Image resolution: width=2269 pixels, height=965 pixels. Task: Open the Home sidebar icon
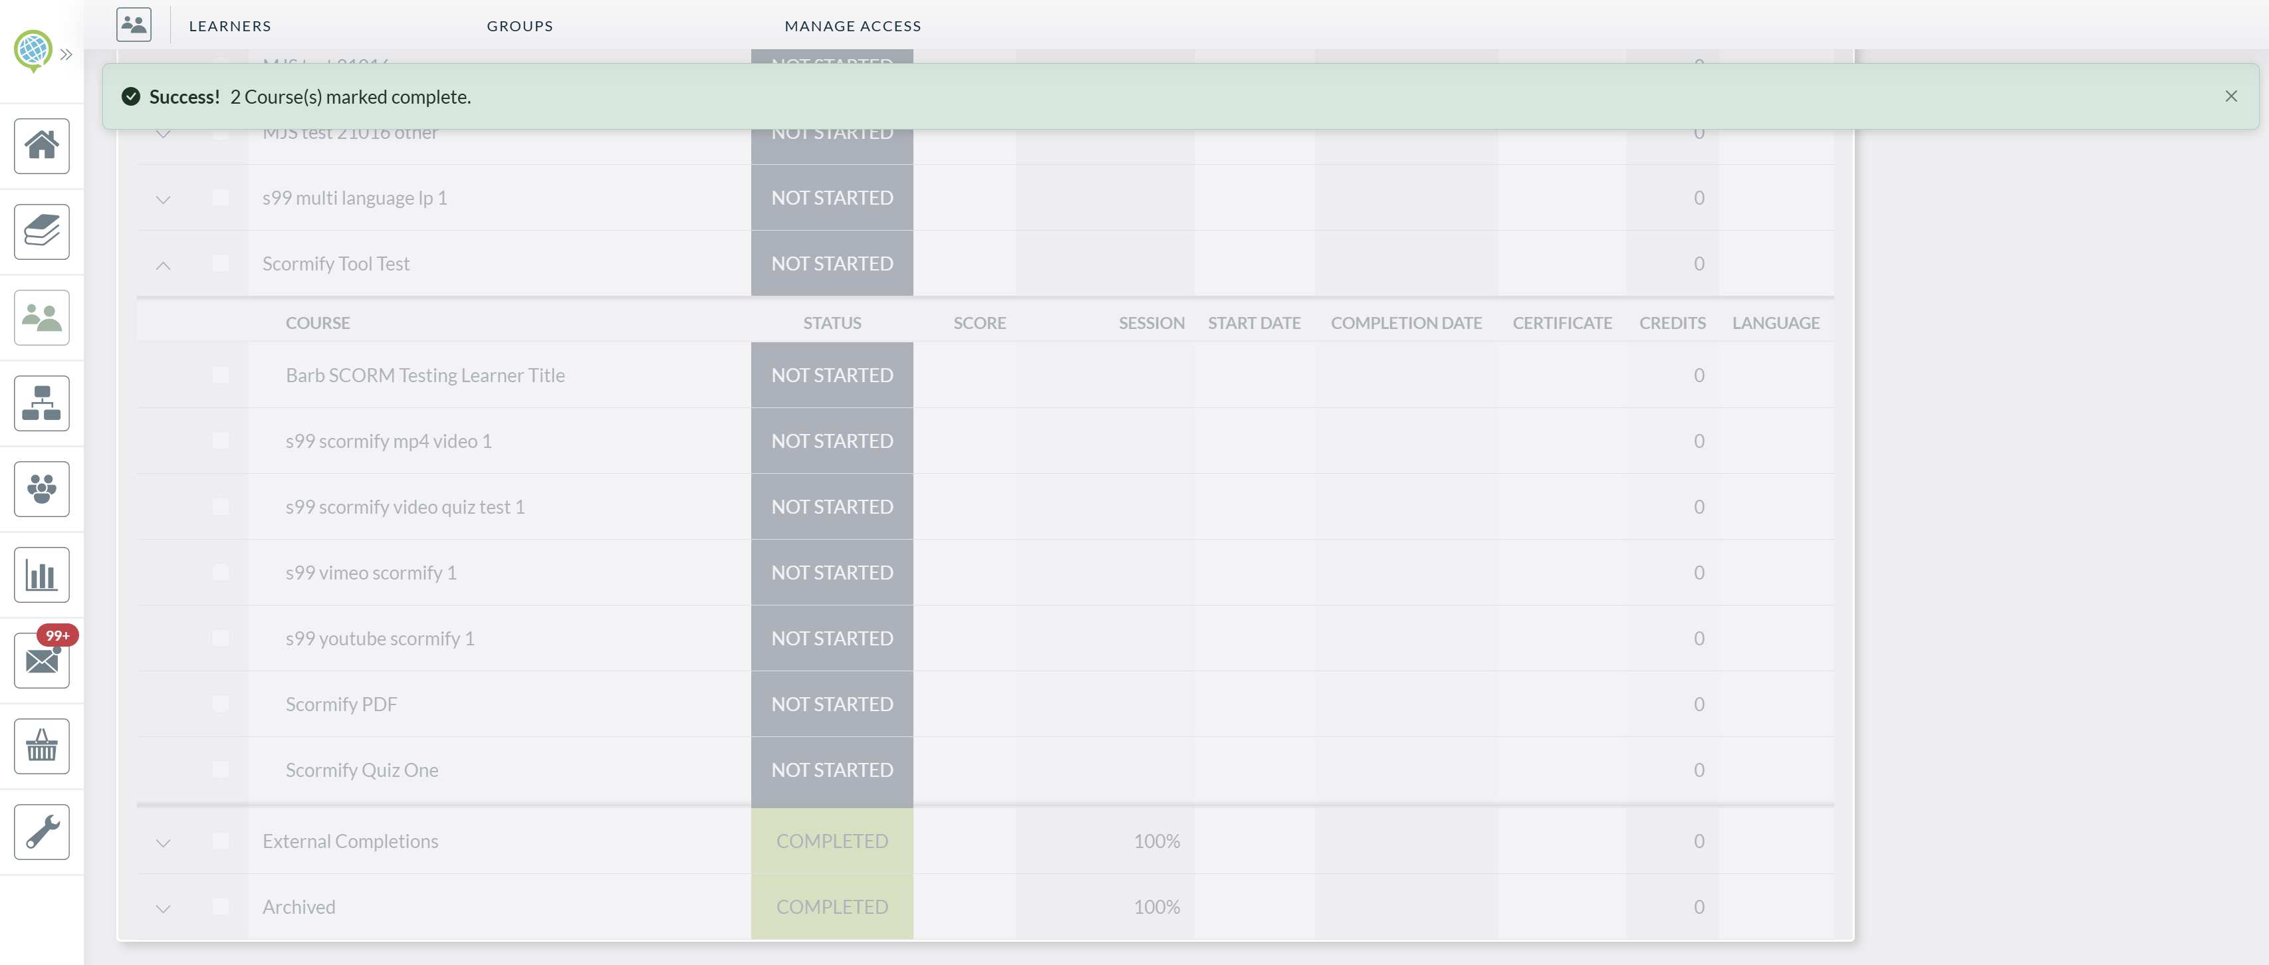tap(41, 146)
